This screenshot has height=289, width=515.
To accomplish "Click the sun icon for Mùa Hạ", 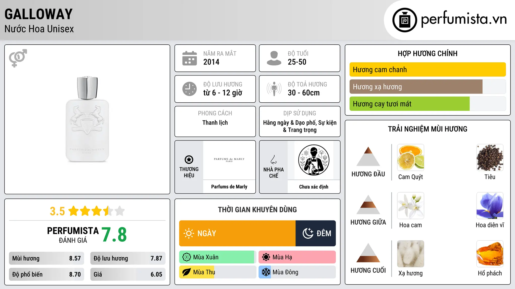I will tap(266, 257).
